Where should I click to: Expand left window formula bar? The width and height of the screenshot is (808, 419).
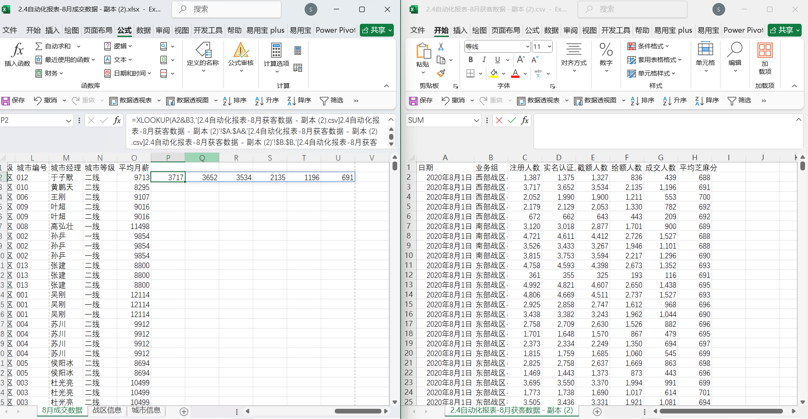[391, 120]
